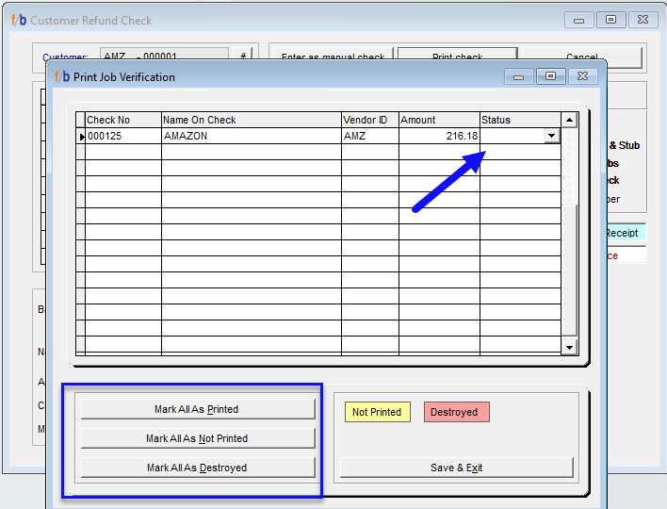Open the Status dropdown for check 000125
667x509 pixels.
551,136
